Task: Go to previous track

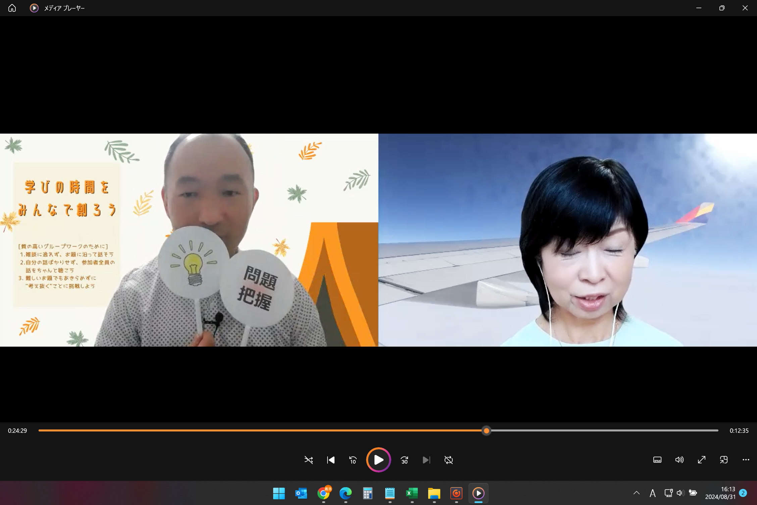Action: click(x=331, y=460)
